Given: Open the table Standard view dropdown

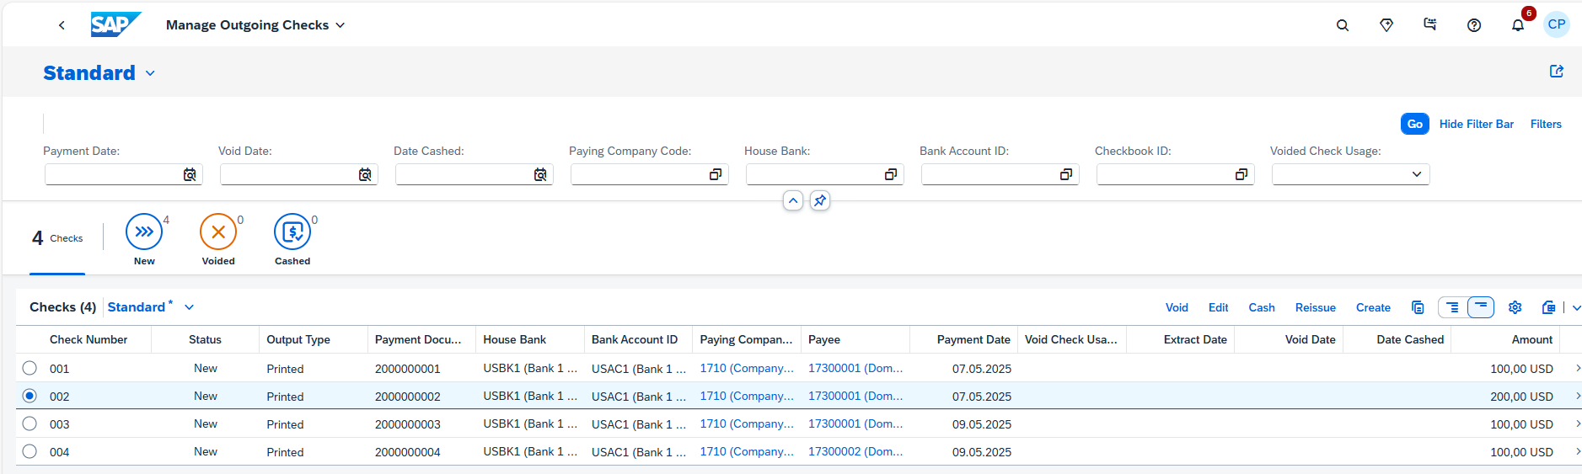Looking at the screenshot, I should point(190,307).
